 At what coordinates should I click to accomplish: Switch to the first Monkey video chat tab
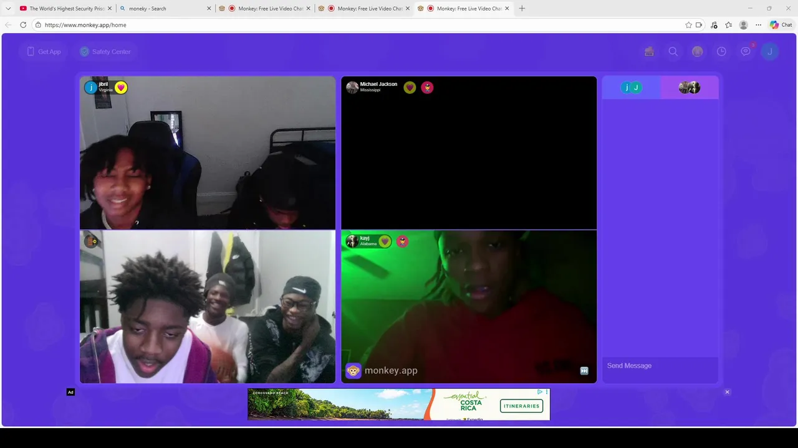[x=266, y=9]
